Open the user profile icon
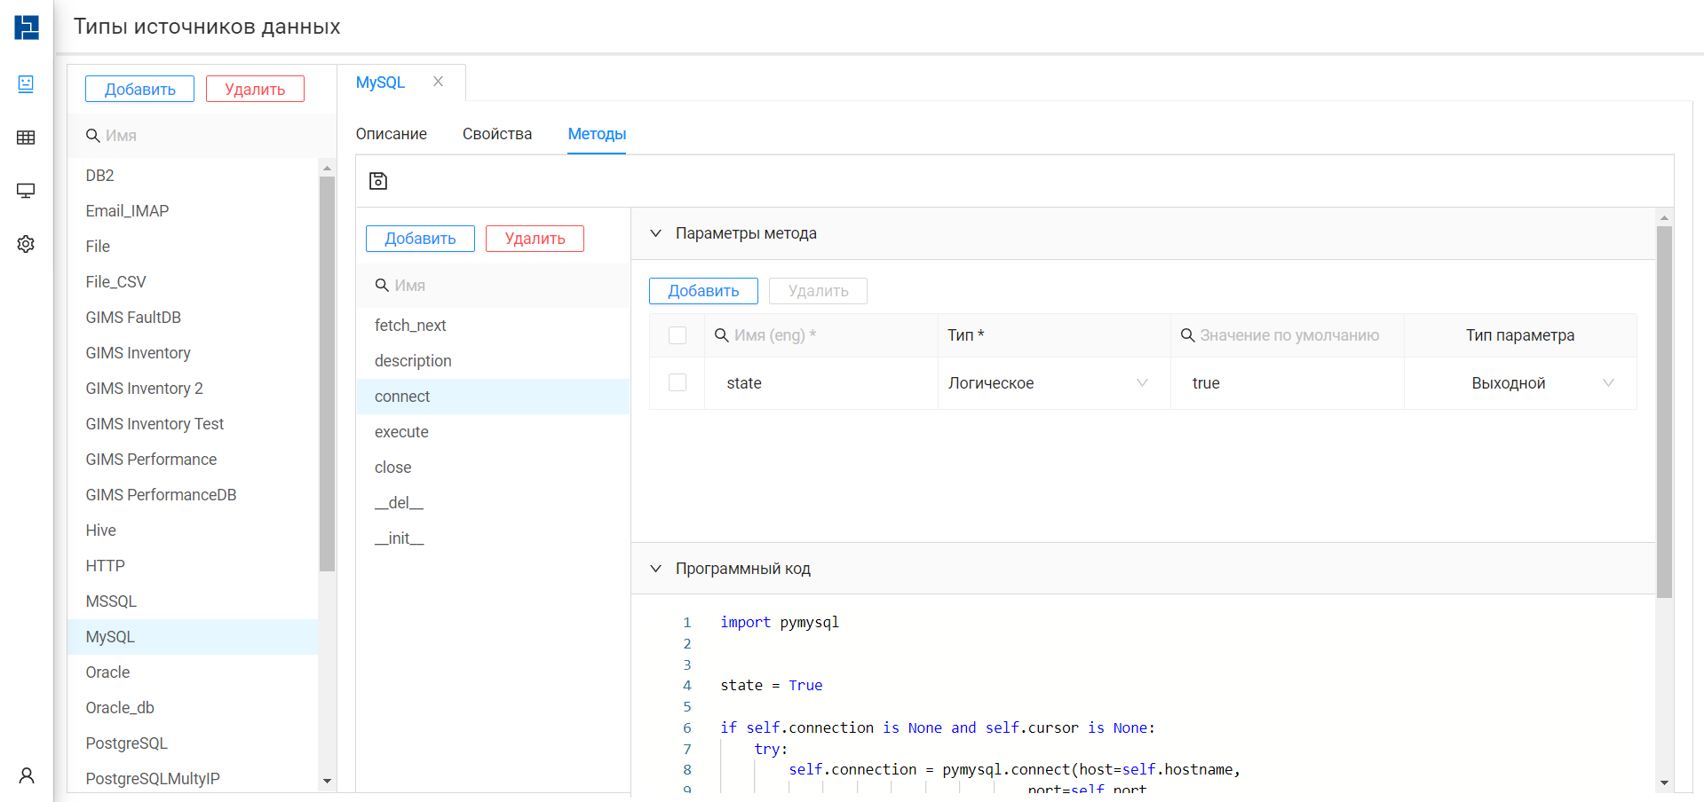The width and height of the screenshot is (1704, 802). point(27,775)
